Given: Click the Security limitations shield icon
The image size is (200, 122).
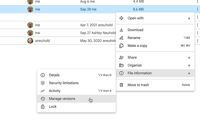Looking at the screenshot, I should pos(43,83).
